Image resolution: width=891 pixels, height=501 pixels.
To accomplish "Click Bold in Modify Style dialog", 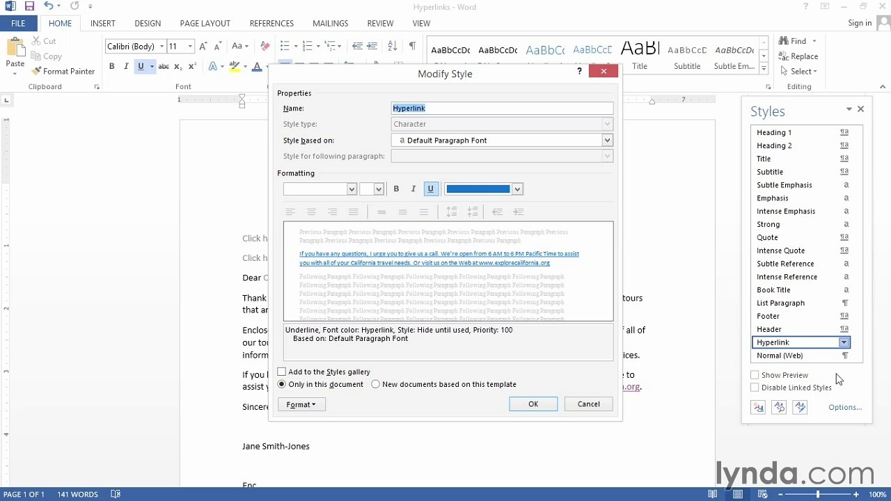I will point(396,189).
